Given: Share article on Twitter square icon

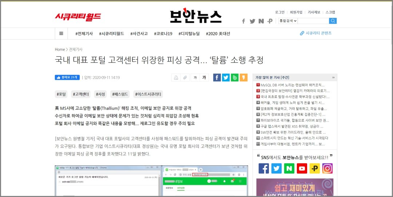Looking at the screenshot, I should (226, 78).
